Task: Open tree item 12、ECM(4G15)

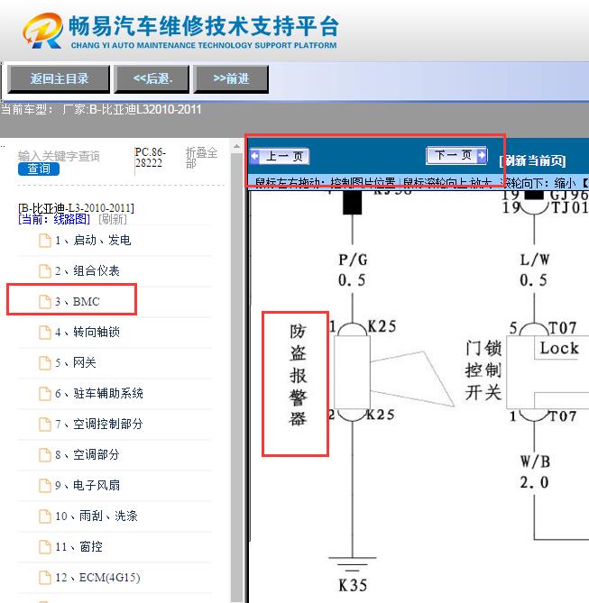Action: tap(97, 577)
